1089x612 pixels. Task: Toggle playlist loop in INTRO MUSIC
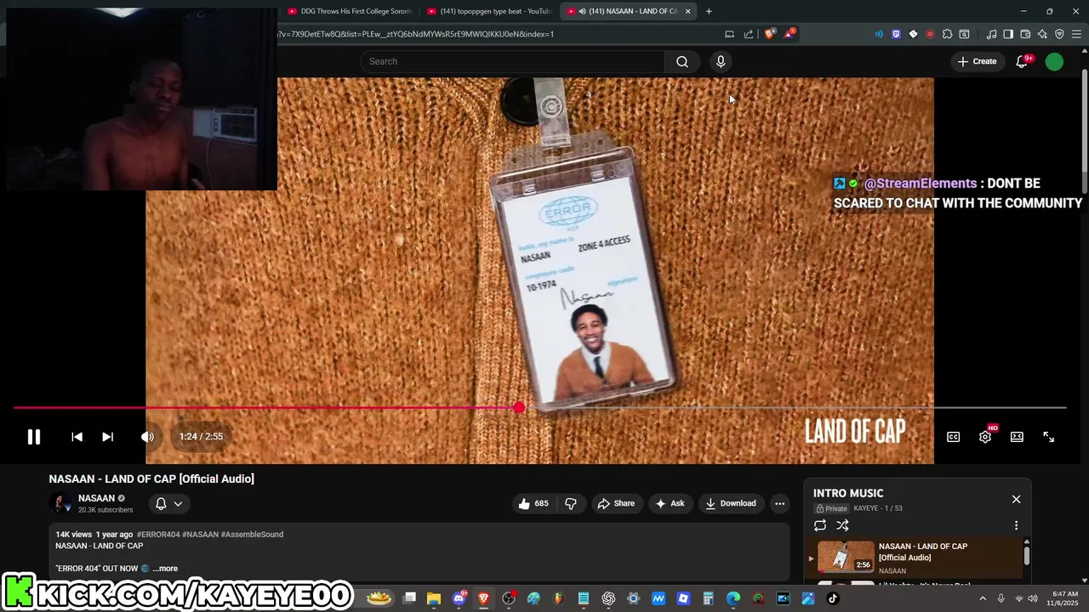(820, 525)
